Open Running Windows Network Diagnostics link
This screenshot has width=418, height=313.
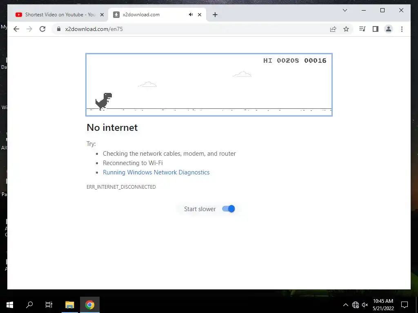click(x=156, y=172)
